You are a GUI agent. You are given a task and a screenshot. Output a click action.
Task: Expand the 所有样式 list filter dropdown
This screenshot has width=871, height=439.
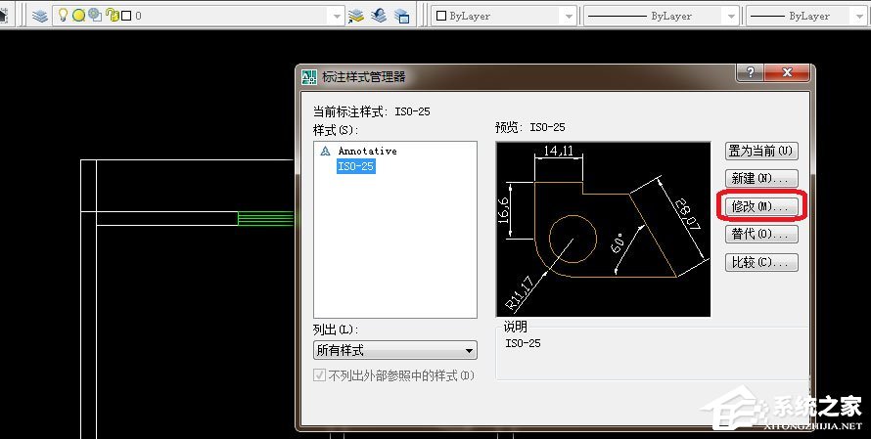click(x=470, y=351)
